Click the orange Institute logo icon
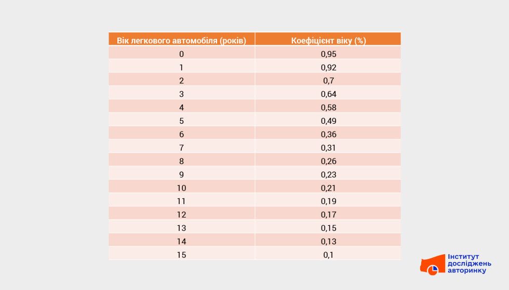The height and width of the screenshot is (290, 509). tap(432, 265)
